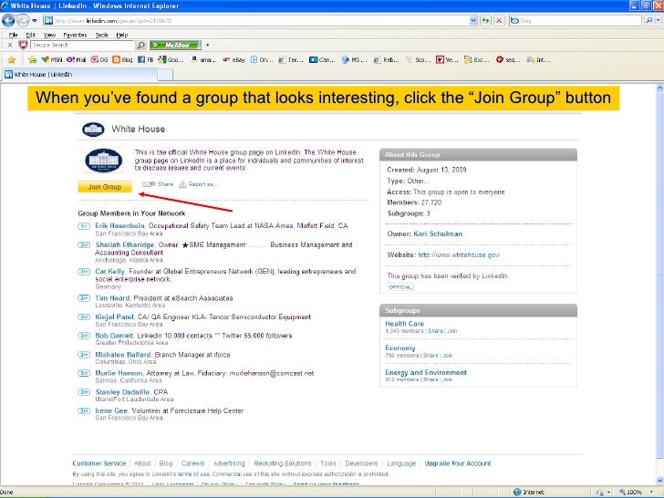Viewport: 664px width, 498px height.
Task: Open the Blog favorite bookmark
Action: pos(122,59)
